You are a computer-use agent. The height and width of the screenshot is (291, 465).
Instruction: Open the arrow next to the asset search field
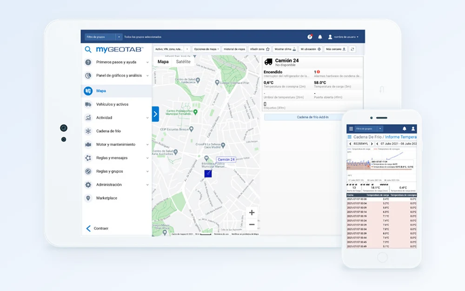point(187,49)
